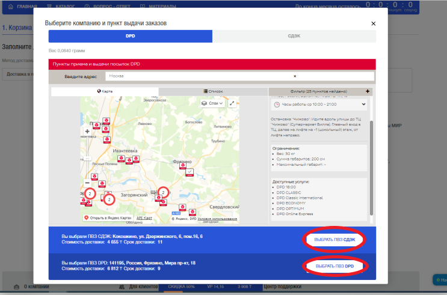This screenshot has width=447, height=295.
Task: Go to ГЛАВНАЯ in the top navigation
Action: point(23,6)
